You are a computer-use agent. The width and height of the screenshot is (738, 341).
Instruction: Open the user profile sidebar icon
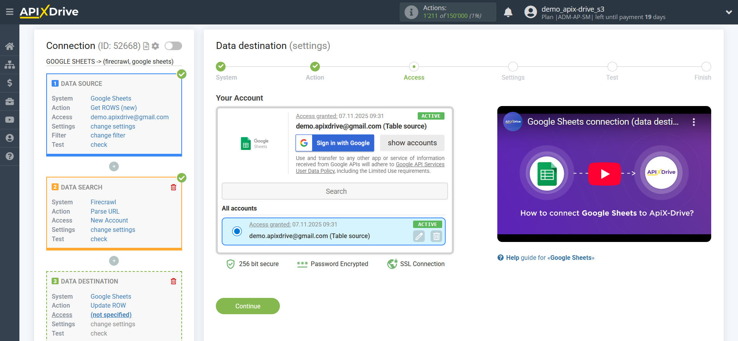pos(10,138)
